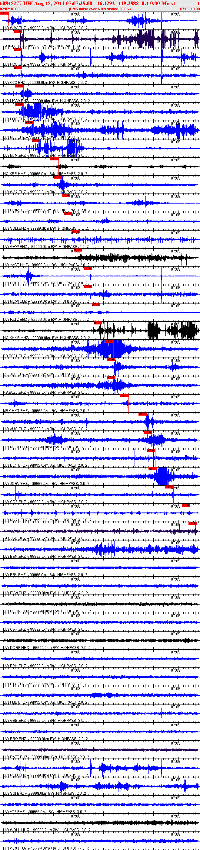
Task: Click the RMS noise scaling note
Action: tap(100, 9)
